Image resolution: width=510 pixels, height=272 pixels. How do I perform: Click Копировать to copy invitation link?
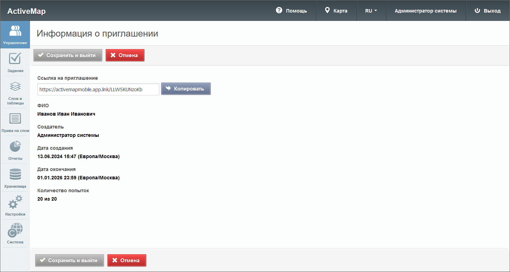(x=186, y=88)
